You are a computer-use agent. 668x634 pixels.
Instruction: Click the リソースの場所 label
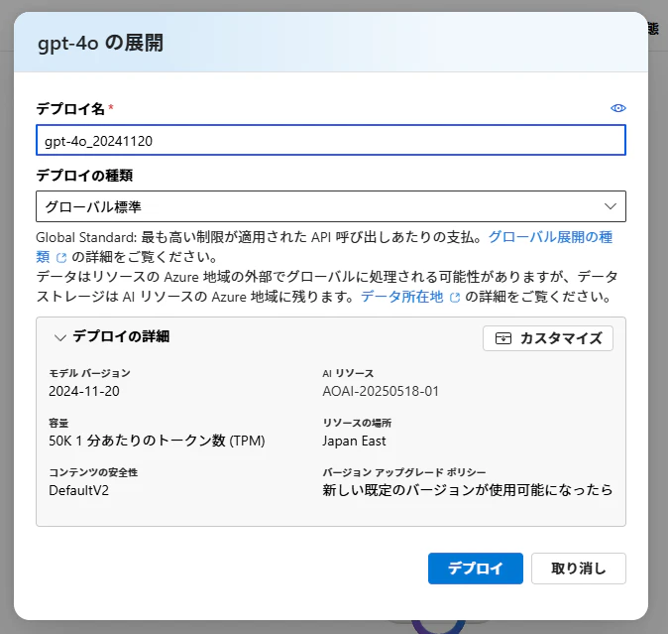point(357,423)
